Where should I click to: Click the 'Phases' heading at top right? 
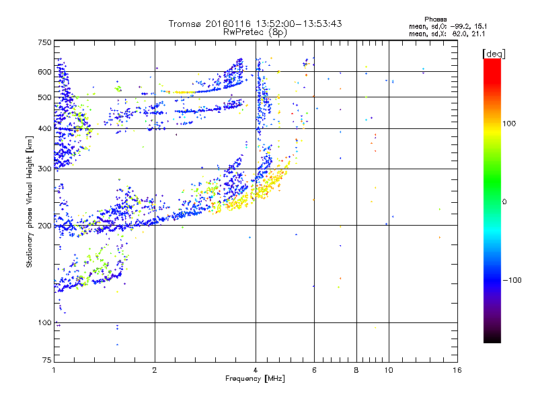coord(435,19)
